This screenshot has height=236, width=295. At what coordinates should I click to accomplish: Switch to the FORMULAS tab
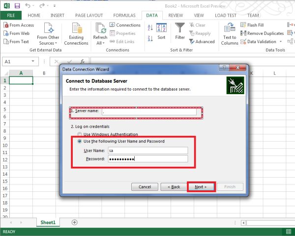(124, 15)
